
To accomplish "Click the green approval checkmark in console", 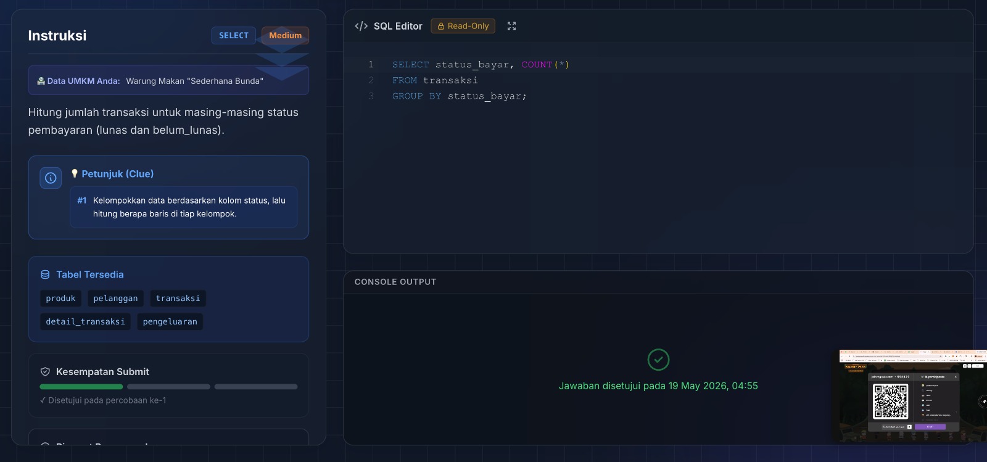I will point(658,360).
